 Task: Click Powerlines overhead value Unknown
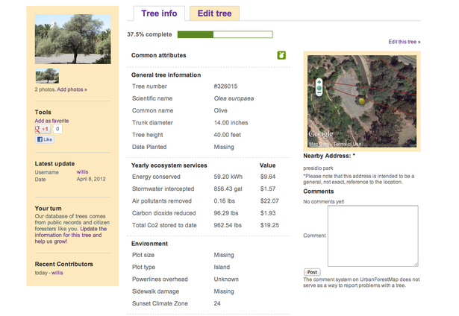pyautogui.click(x=226, y=279)
